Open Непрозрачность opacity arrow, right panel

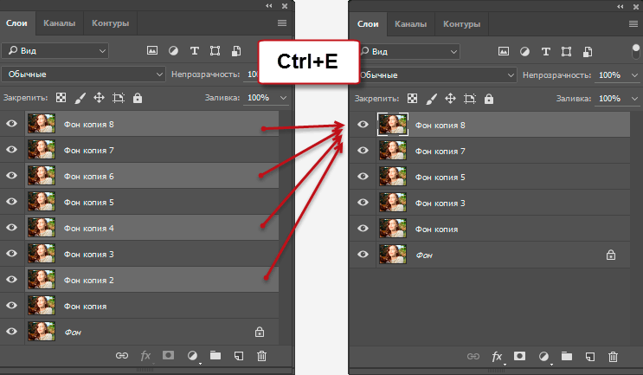point(634,75)
